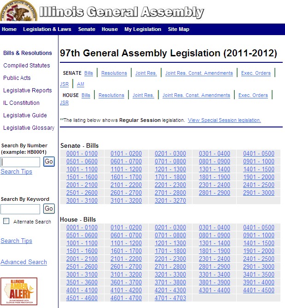Open Senate Joint Res. Const. Amendments link
Image resolution: width=285 pixels, height=308 pixels.
pyautogui.click(x=199, y=73)
